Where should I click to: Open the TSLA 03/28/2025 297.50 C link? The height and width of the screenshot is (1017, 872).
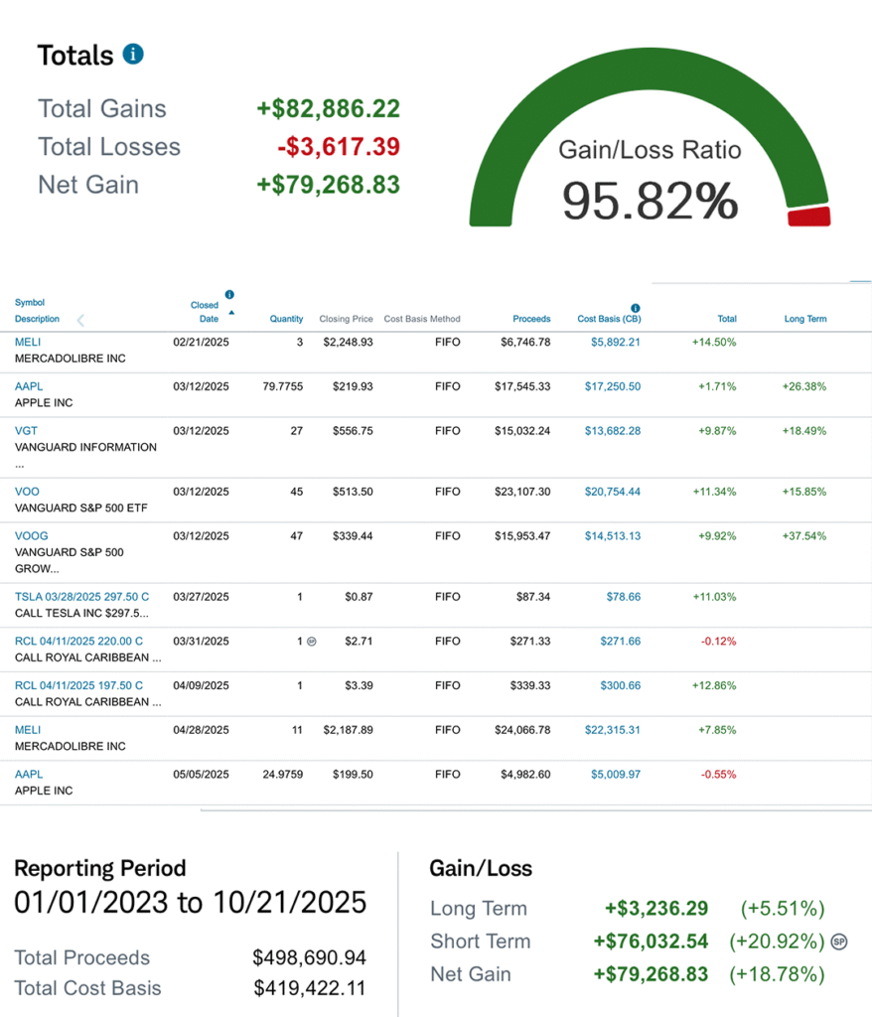click(81, 596)
